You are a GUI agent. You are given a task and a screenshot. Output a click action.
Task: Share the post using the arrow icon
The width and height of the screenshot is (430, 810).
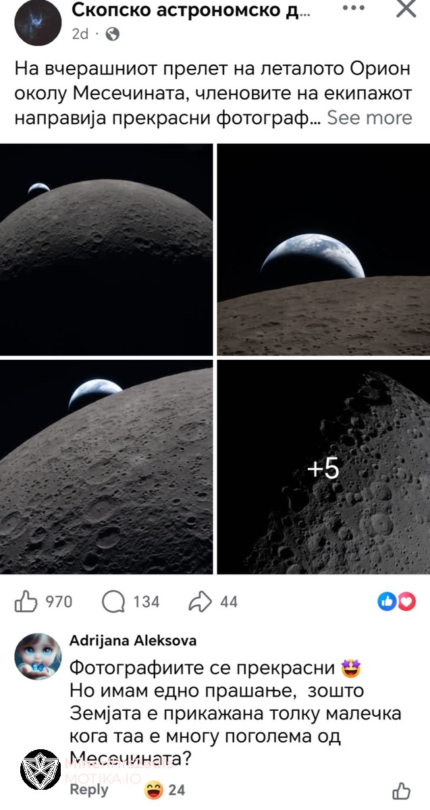(x=200, y=601)
